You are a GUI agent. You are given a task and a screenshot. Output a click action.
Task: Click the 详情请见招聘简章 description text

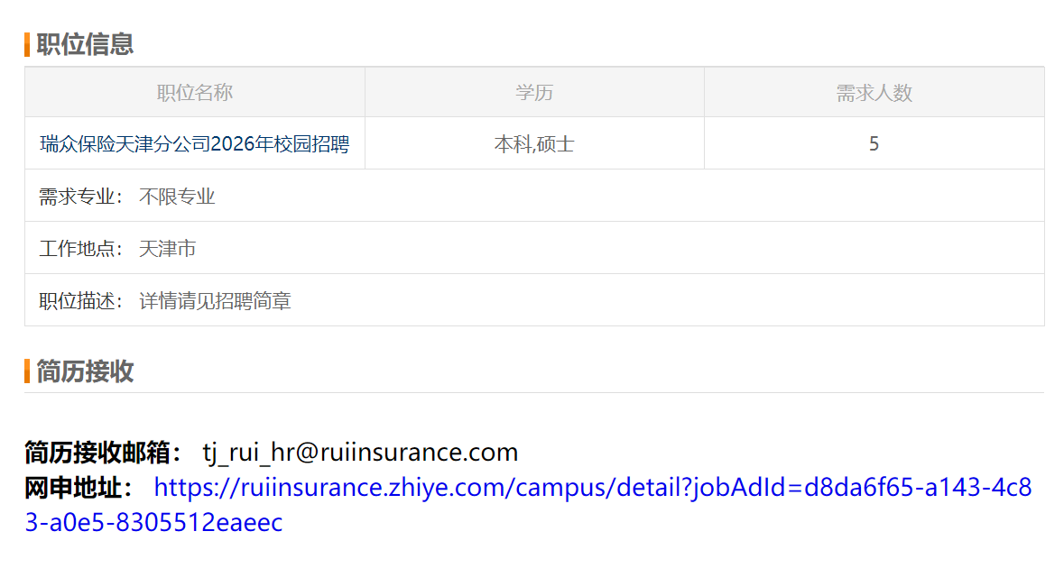[215, 301]
